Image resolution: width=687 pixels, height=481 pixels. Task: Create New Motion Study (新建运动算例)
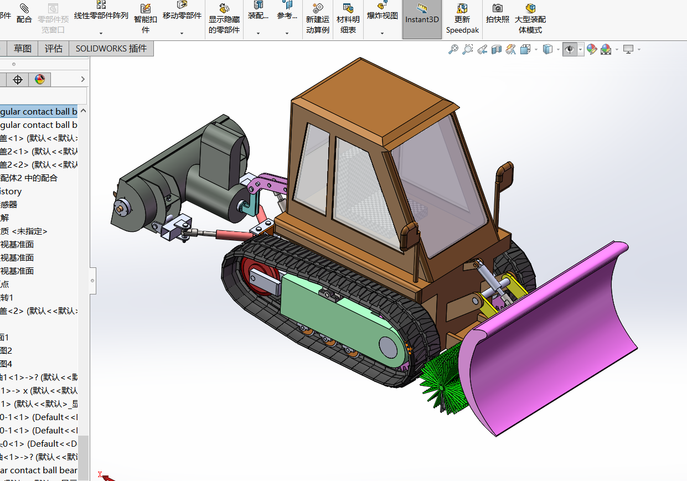[x=318, y=19]
